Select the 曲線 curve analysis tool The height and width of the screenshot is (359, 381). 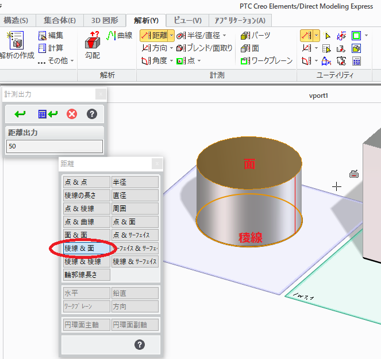coord(120,36)
